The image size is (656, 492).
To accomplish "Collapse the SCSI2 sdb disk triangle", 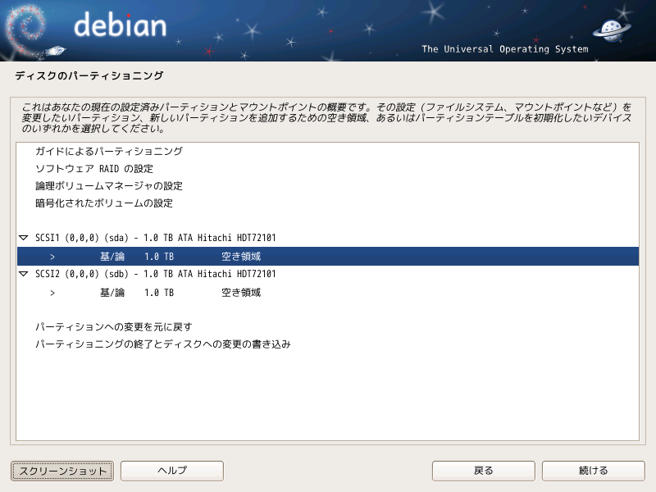I will [24, 274].
